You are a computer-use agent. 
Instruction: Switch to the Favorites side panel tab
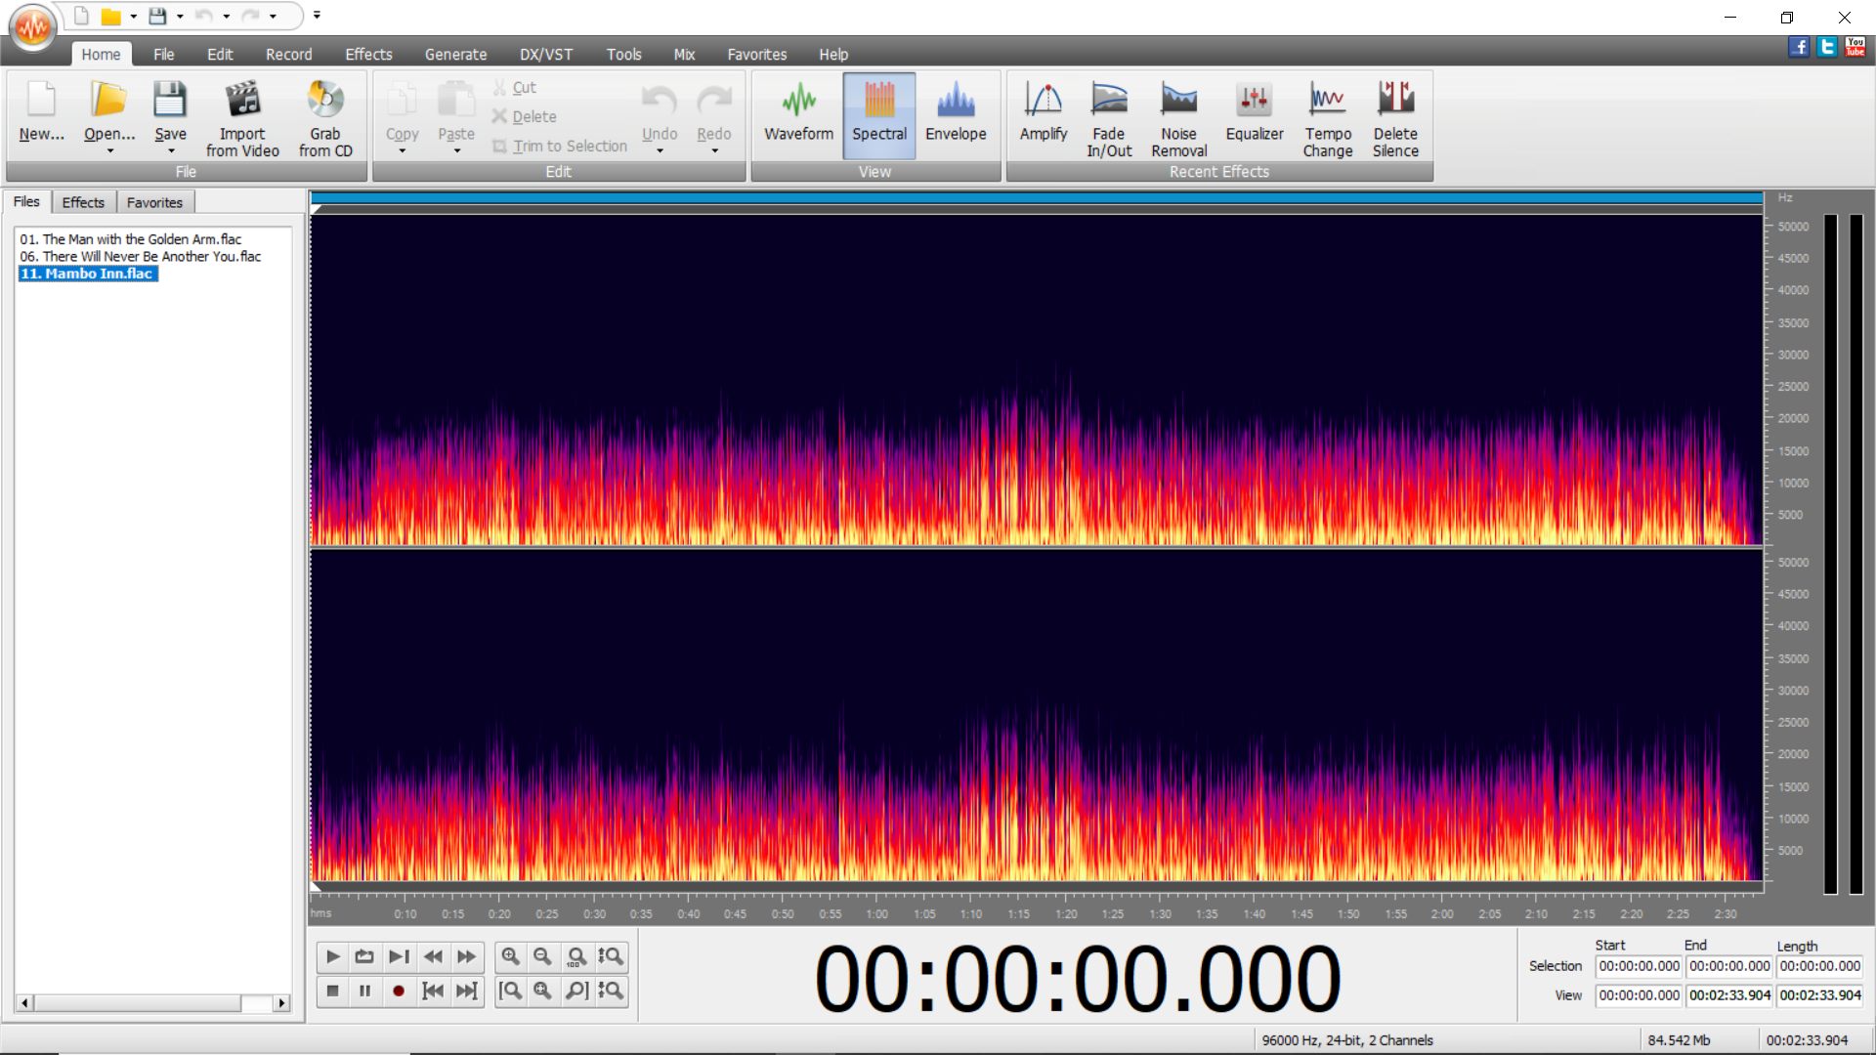click(x=154, y=202)
